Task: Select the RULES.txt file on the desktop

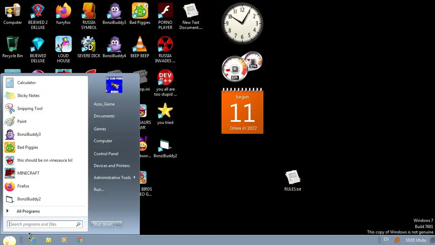Action: (293, 181)
